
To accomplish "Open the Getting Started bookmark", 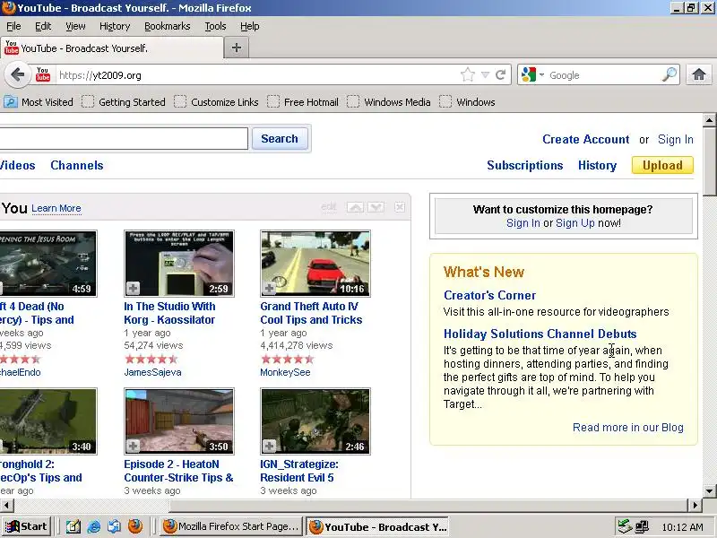I will click(x=124, y=102).
